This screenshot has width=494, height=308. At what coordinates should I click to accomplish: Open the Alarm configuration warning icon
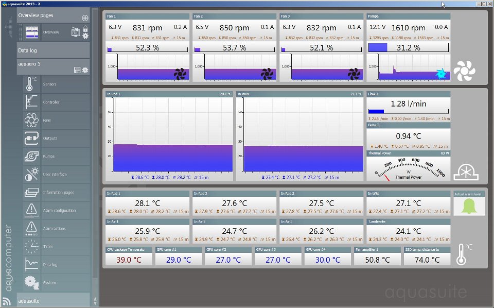point(31,210)
